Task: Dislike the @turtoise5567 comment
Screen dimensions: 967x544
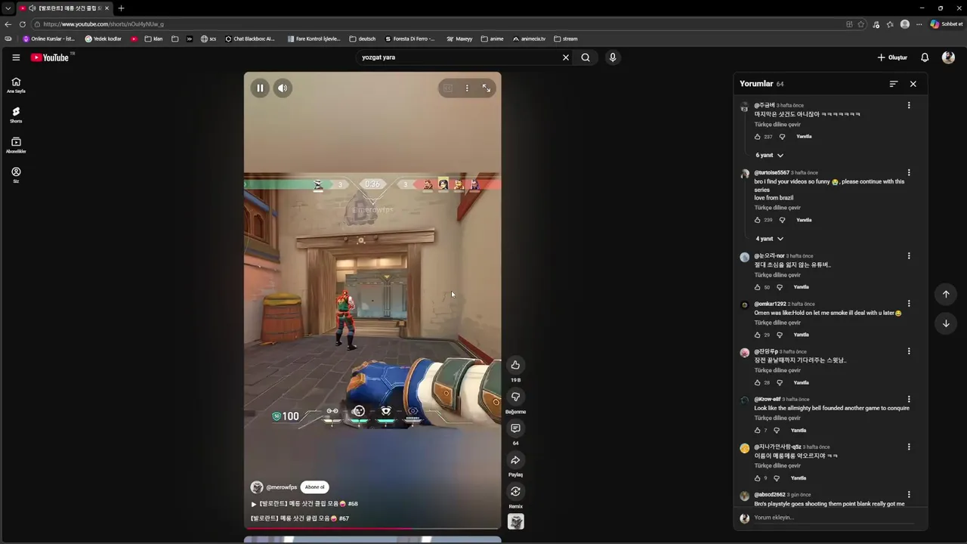Action: click(782, 220)
